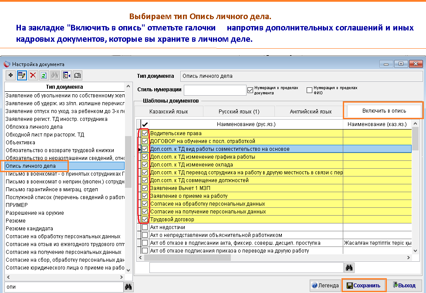This screenshot has height=293, width=426.
Task: Select 'Разрешение на оружие' list row
Action: [x=64, y=213]
